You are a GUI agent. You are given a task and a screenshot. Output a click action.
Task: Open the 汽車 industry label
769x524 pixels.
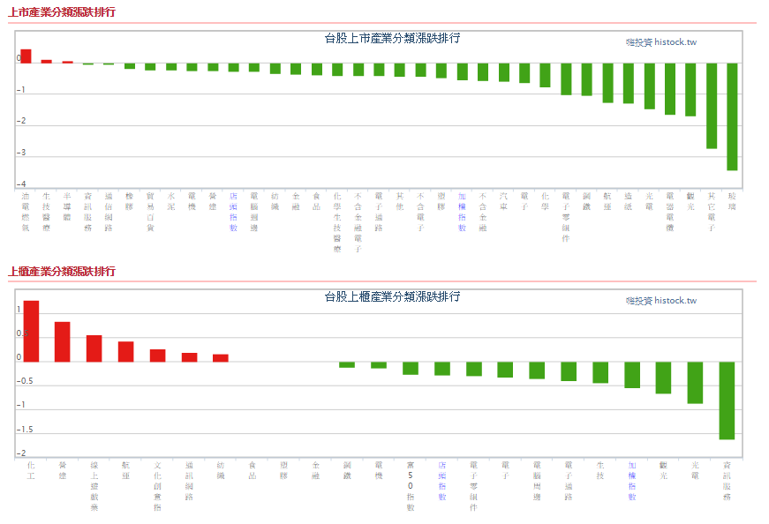click(x=503, y=200)
